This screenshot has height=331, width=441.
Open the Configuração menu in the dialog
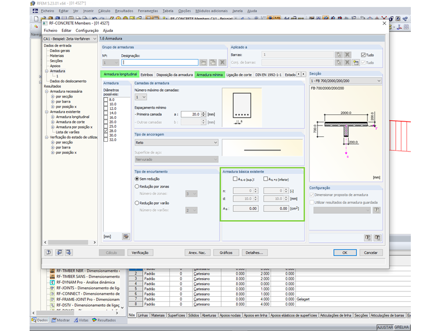point(87,30)
